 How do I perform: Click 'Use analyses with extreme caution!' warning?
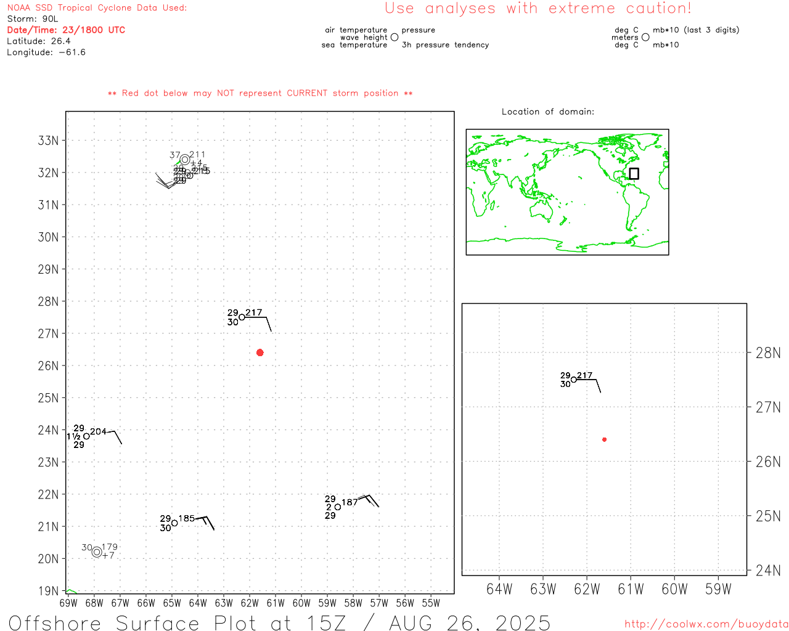[538, 9]
